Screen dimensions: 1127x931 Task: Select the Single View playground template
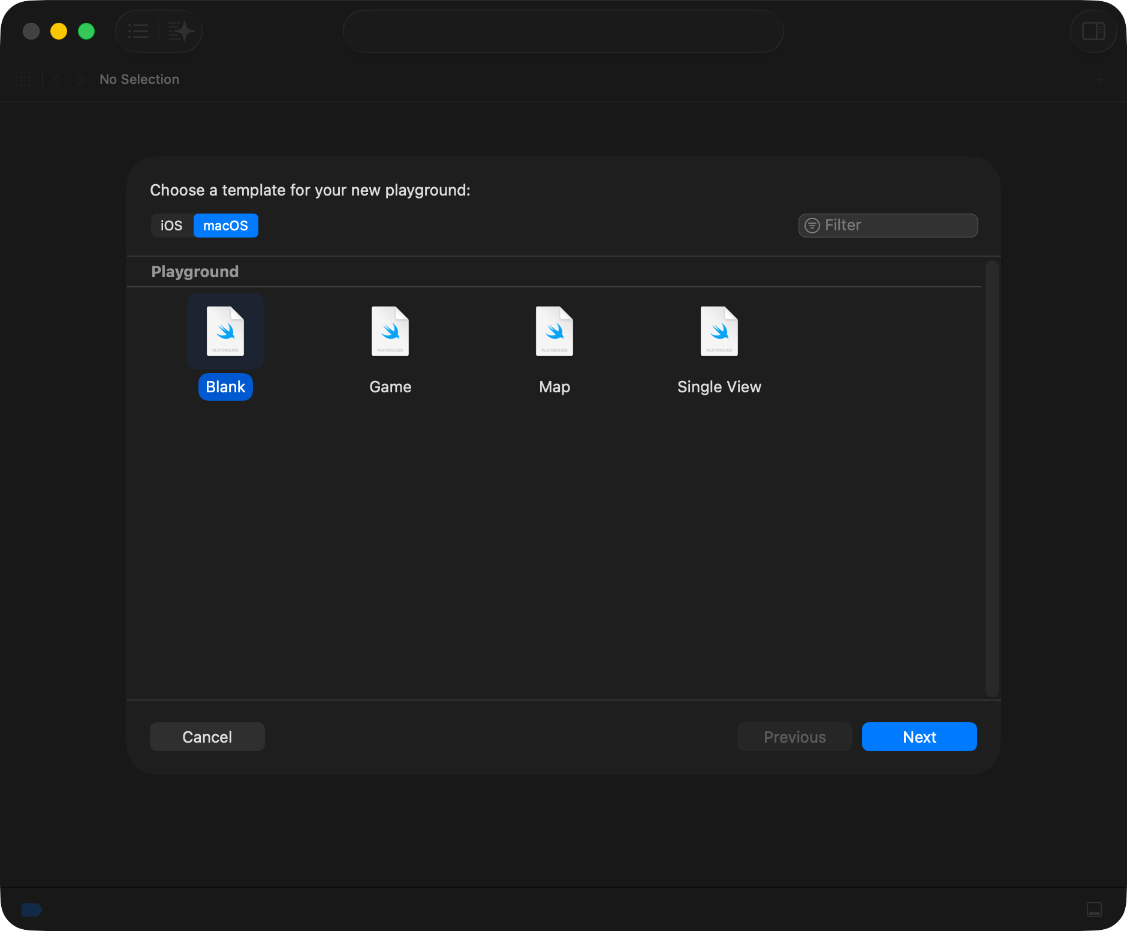[x=719, y=332]
